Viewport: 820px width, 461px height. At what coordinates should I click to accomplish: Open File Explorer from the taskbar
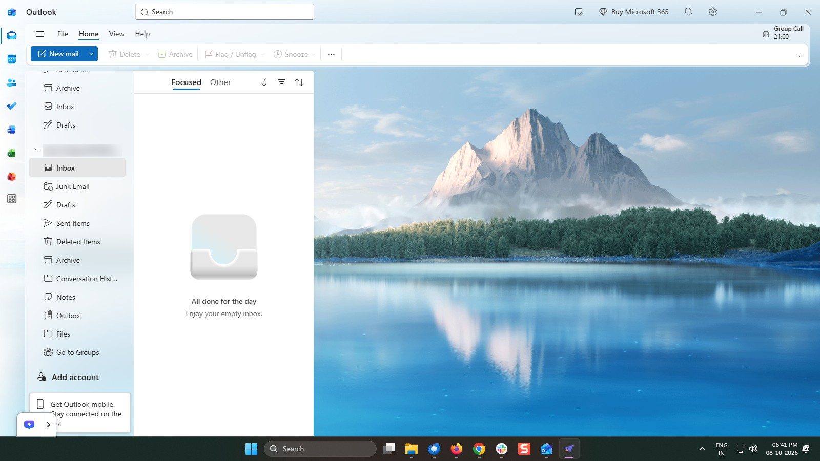coord(412,449)
